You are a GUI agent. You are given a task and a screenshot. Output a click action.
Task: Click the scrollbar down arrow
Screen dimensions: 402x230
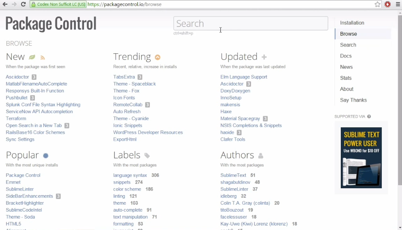click(x=400, y=227)
